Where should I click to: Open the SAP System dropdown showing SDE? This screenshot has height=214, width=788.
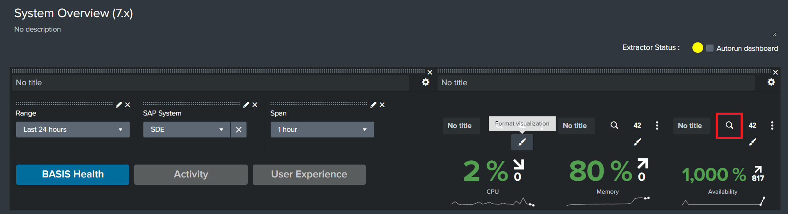tap(187, 130)
